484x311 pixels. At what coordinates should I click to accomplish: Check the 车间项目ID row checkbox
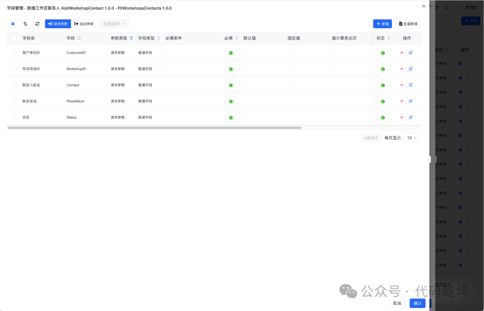(x=13, y=69)
